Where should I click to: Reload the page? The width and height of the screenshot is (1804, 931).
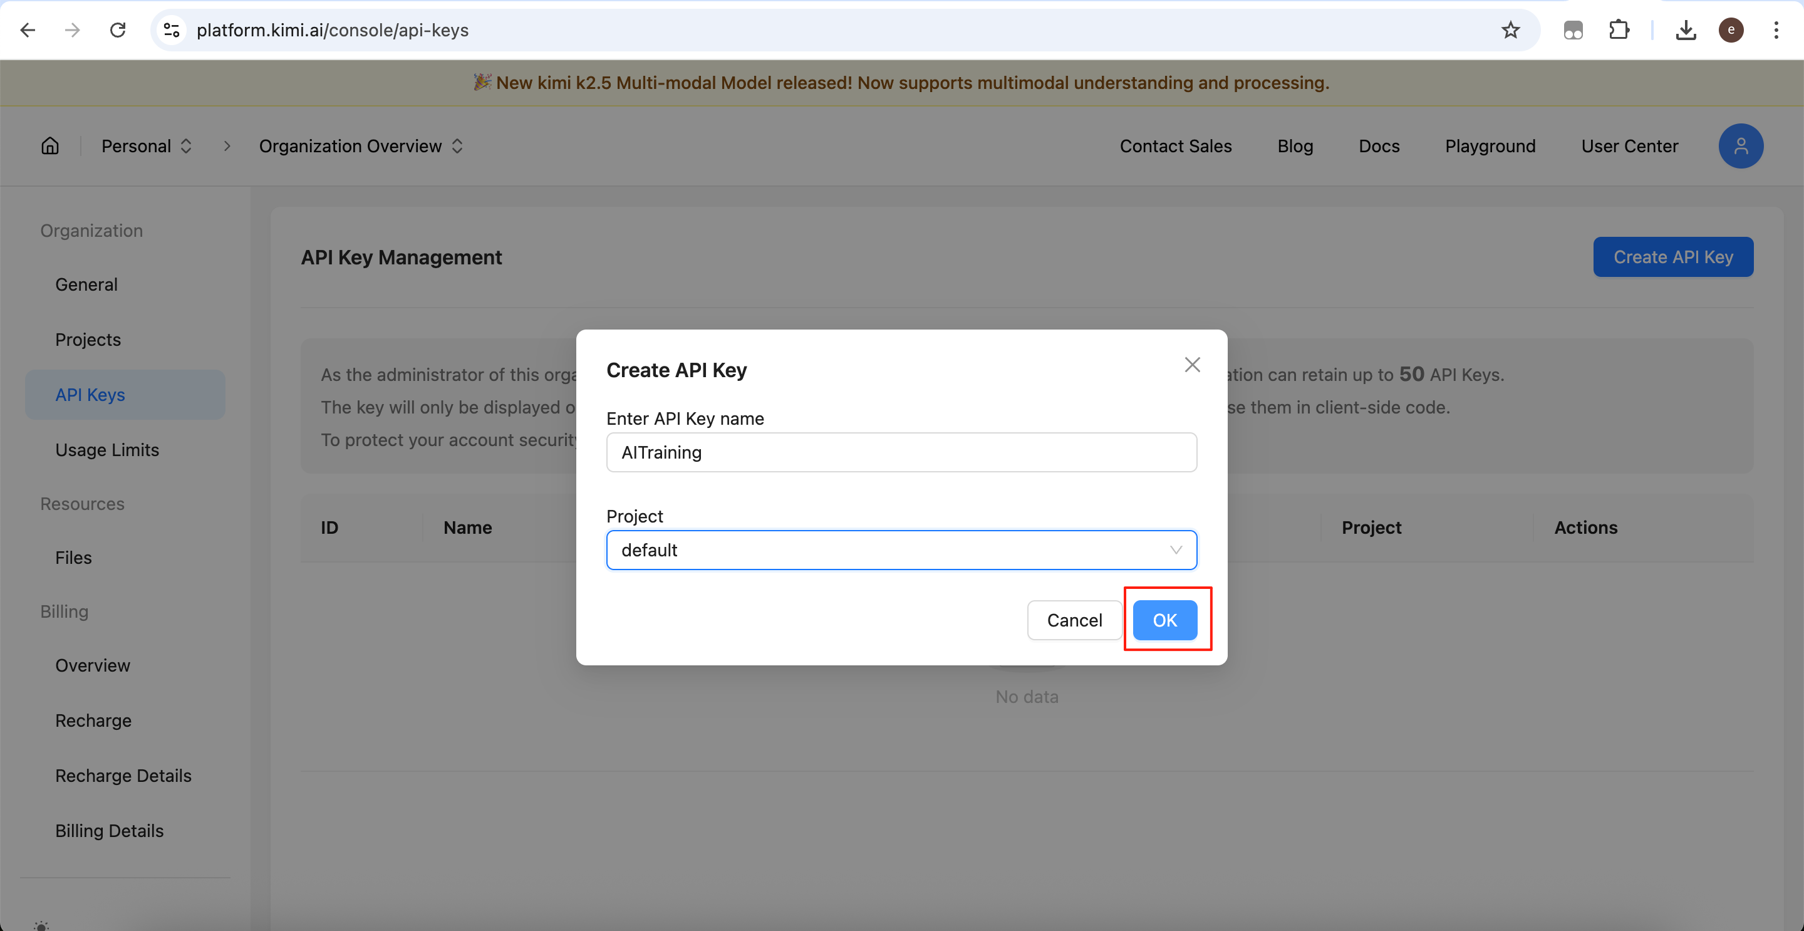pos(118,30)
